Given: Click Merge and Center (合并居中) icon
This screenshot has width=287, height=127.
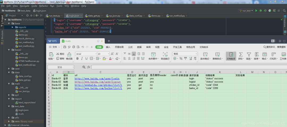Looking at the screenshot, I should point(153,54).
